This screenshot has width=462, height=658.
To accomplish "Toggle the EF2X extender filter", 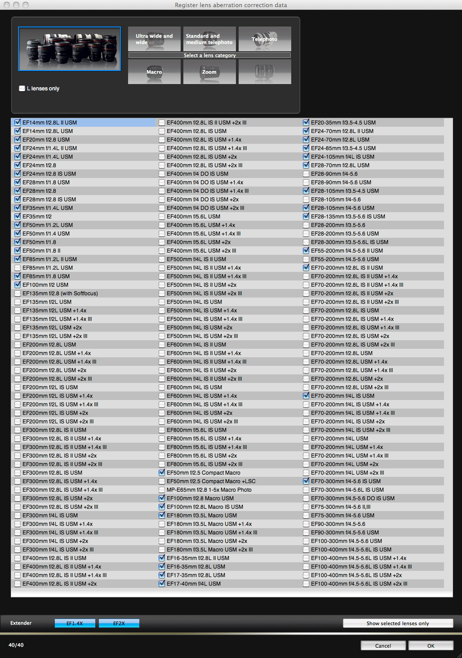I will 119,623.
